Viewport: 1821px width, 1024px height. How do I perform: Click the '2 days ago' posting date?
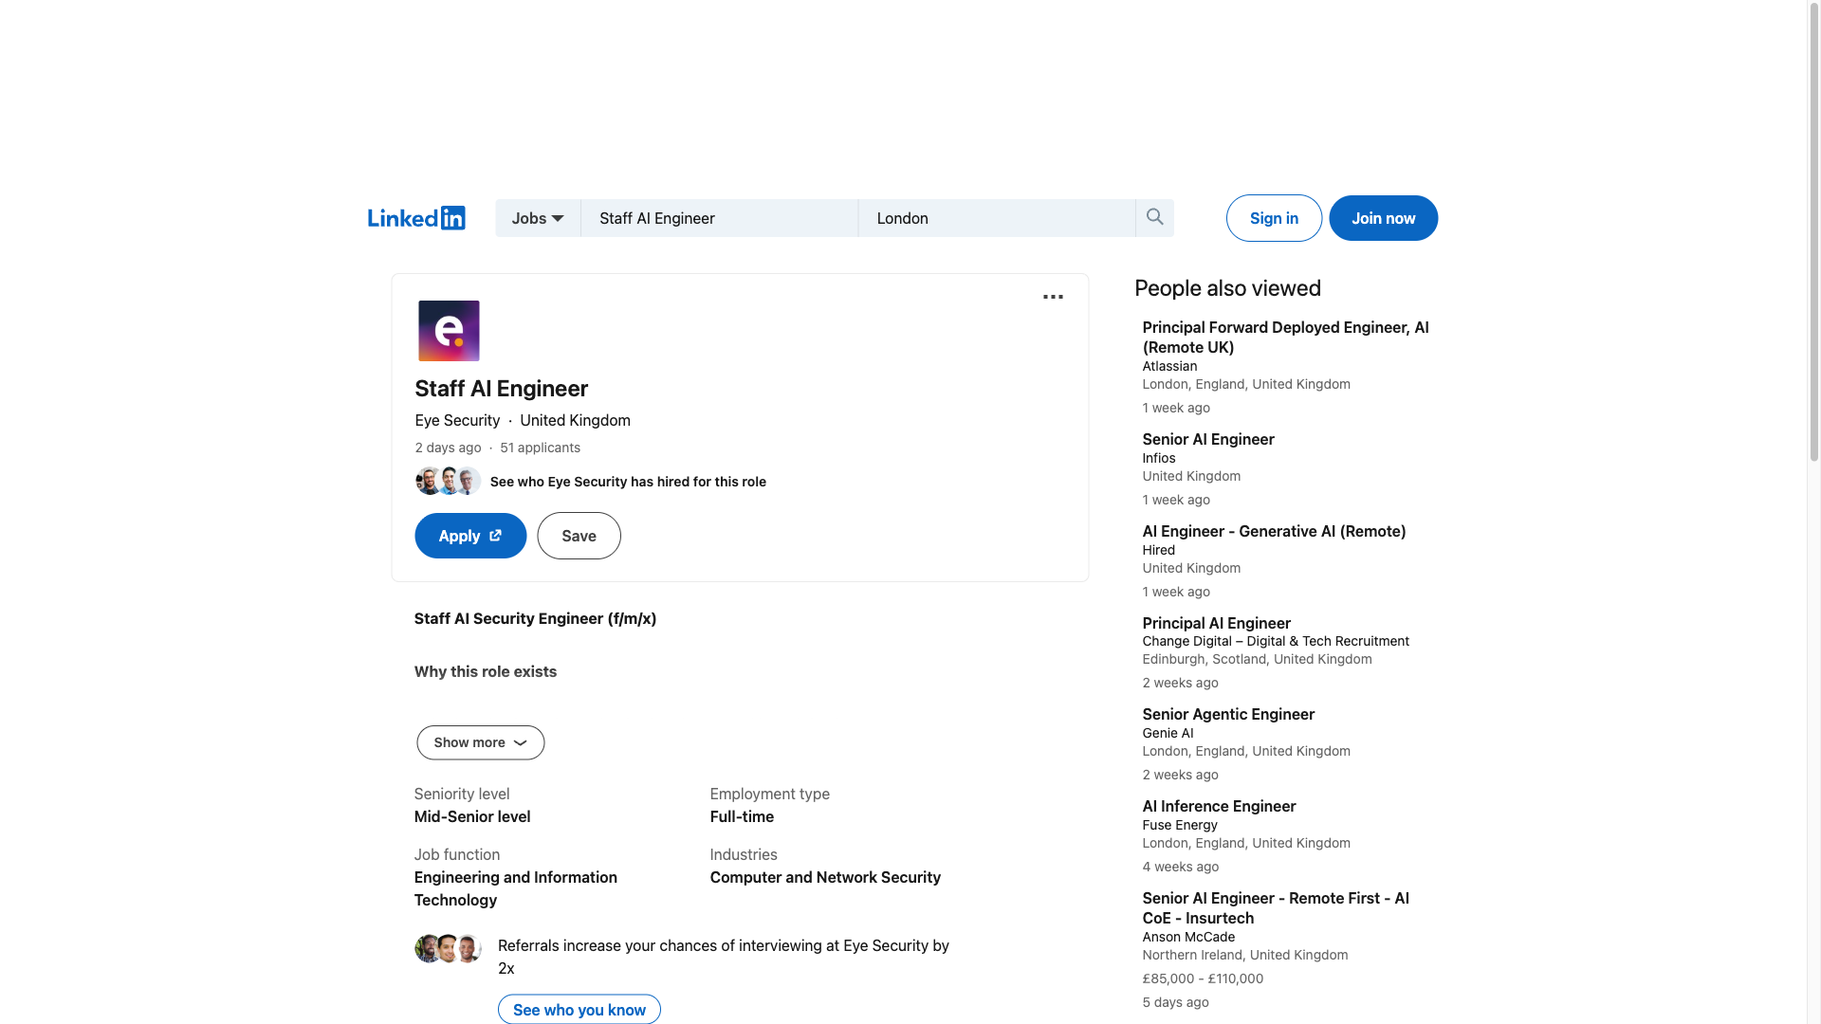point(448,448)
